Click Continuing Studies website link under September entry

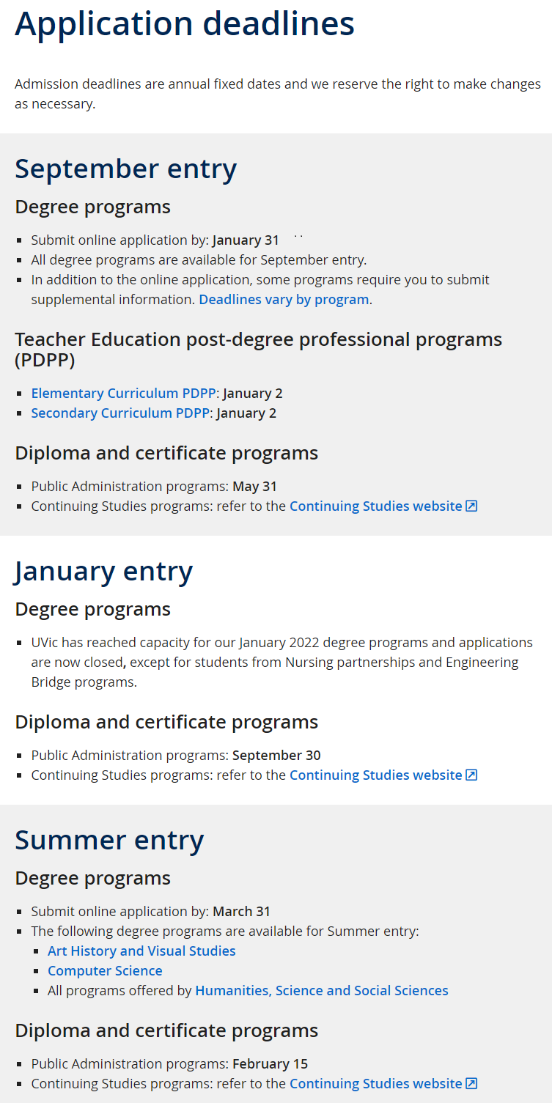coord(376,506)
